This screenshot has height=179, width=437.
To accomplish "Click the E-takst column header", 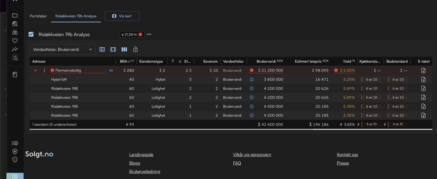I will 424,61.
